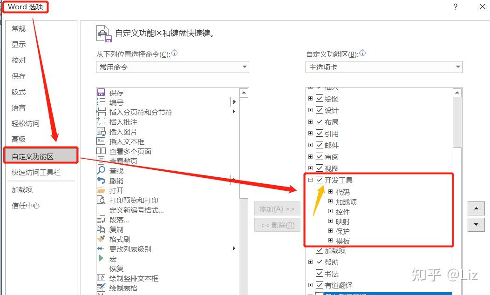Click the page break icon beside 插入分页符和分节符
Screen dimensions: 490x295
[101, 112]
